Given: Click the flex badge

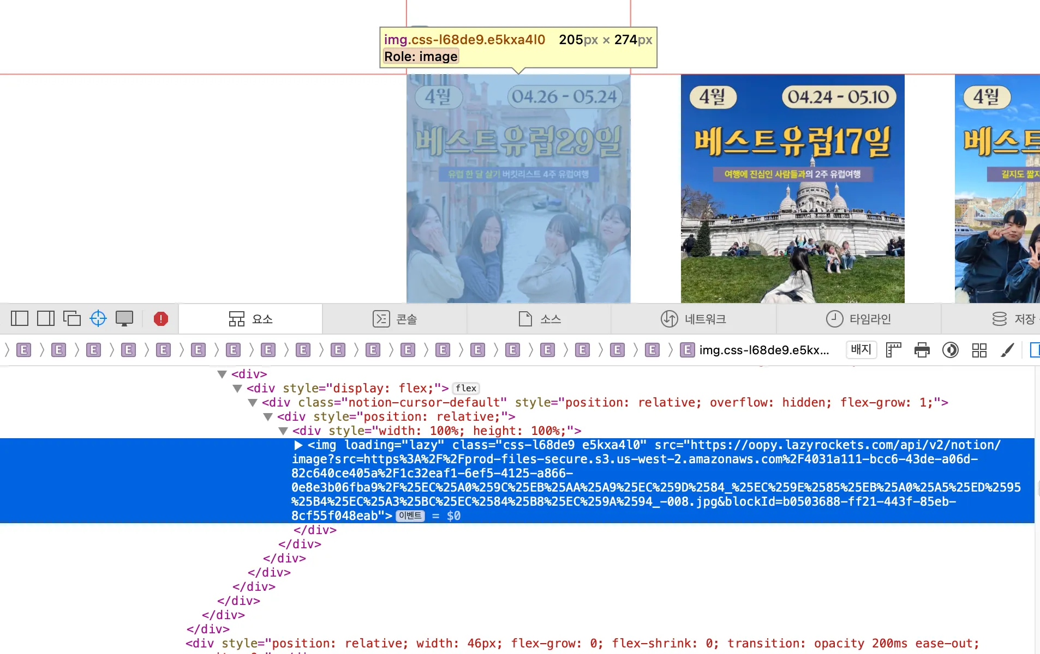Looking at the screenshot, I should tap(467, 388).
